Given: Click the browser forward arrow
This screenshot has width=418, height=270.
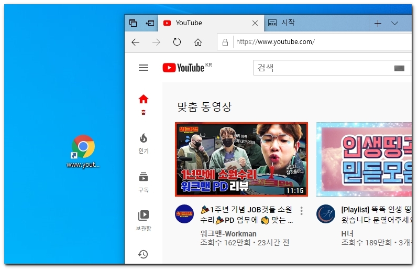Looking at the screenshot, I should point(156,42).
